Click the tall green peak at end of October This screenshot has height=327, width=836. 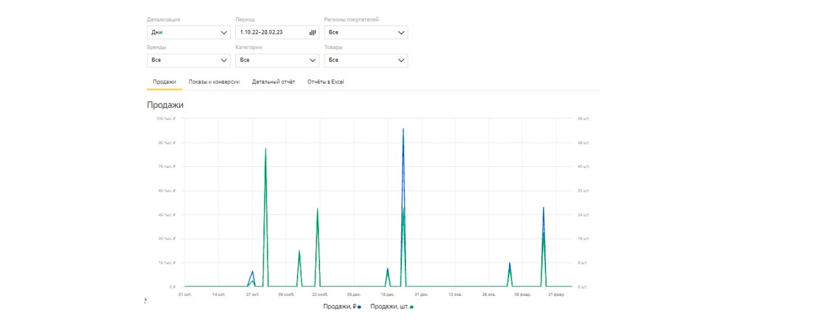(x=265, y=149)
